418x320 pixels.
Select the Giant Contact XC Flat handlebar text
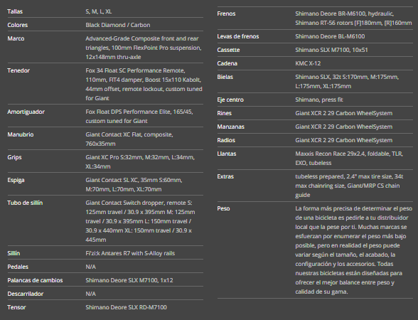click(129, 139)
